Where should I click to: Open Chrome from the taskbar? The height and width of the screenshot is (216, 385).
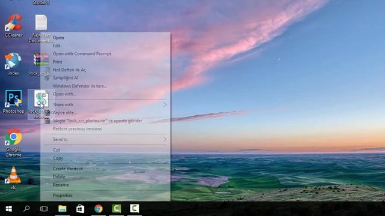coord(99,209)
